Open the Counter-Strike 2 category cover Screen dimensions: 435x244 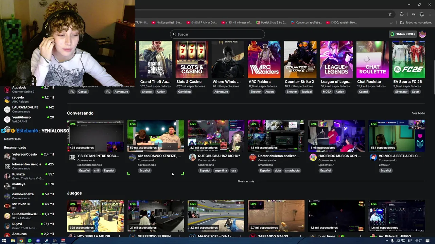[300, 59]
